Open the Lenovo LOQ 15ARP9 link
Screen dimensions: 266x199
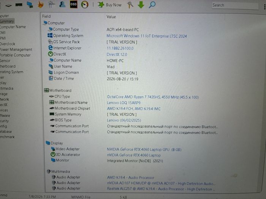pos(123,103)
